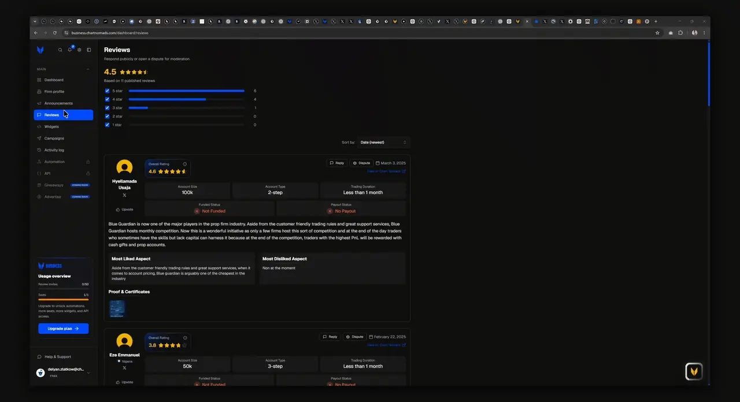
Task: Open the Chart Nomads link on March 3 review
Action: tap(386, 171)
